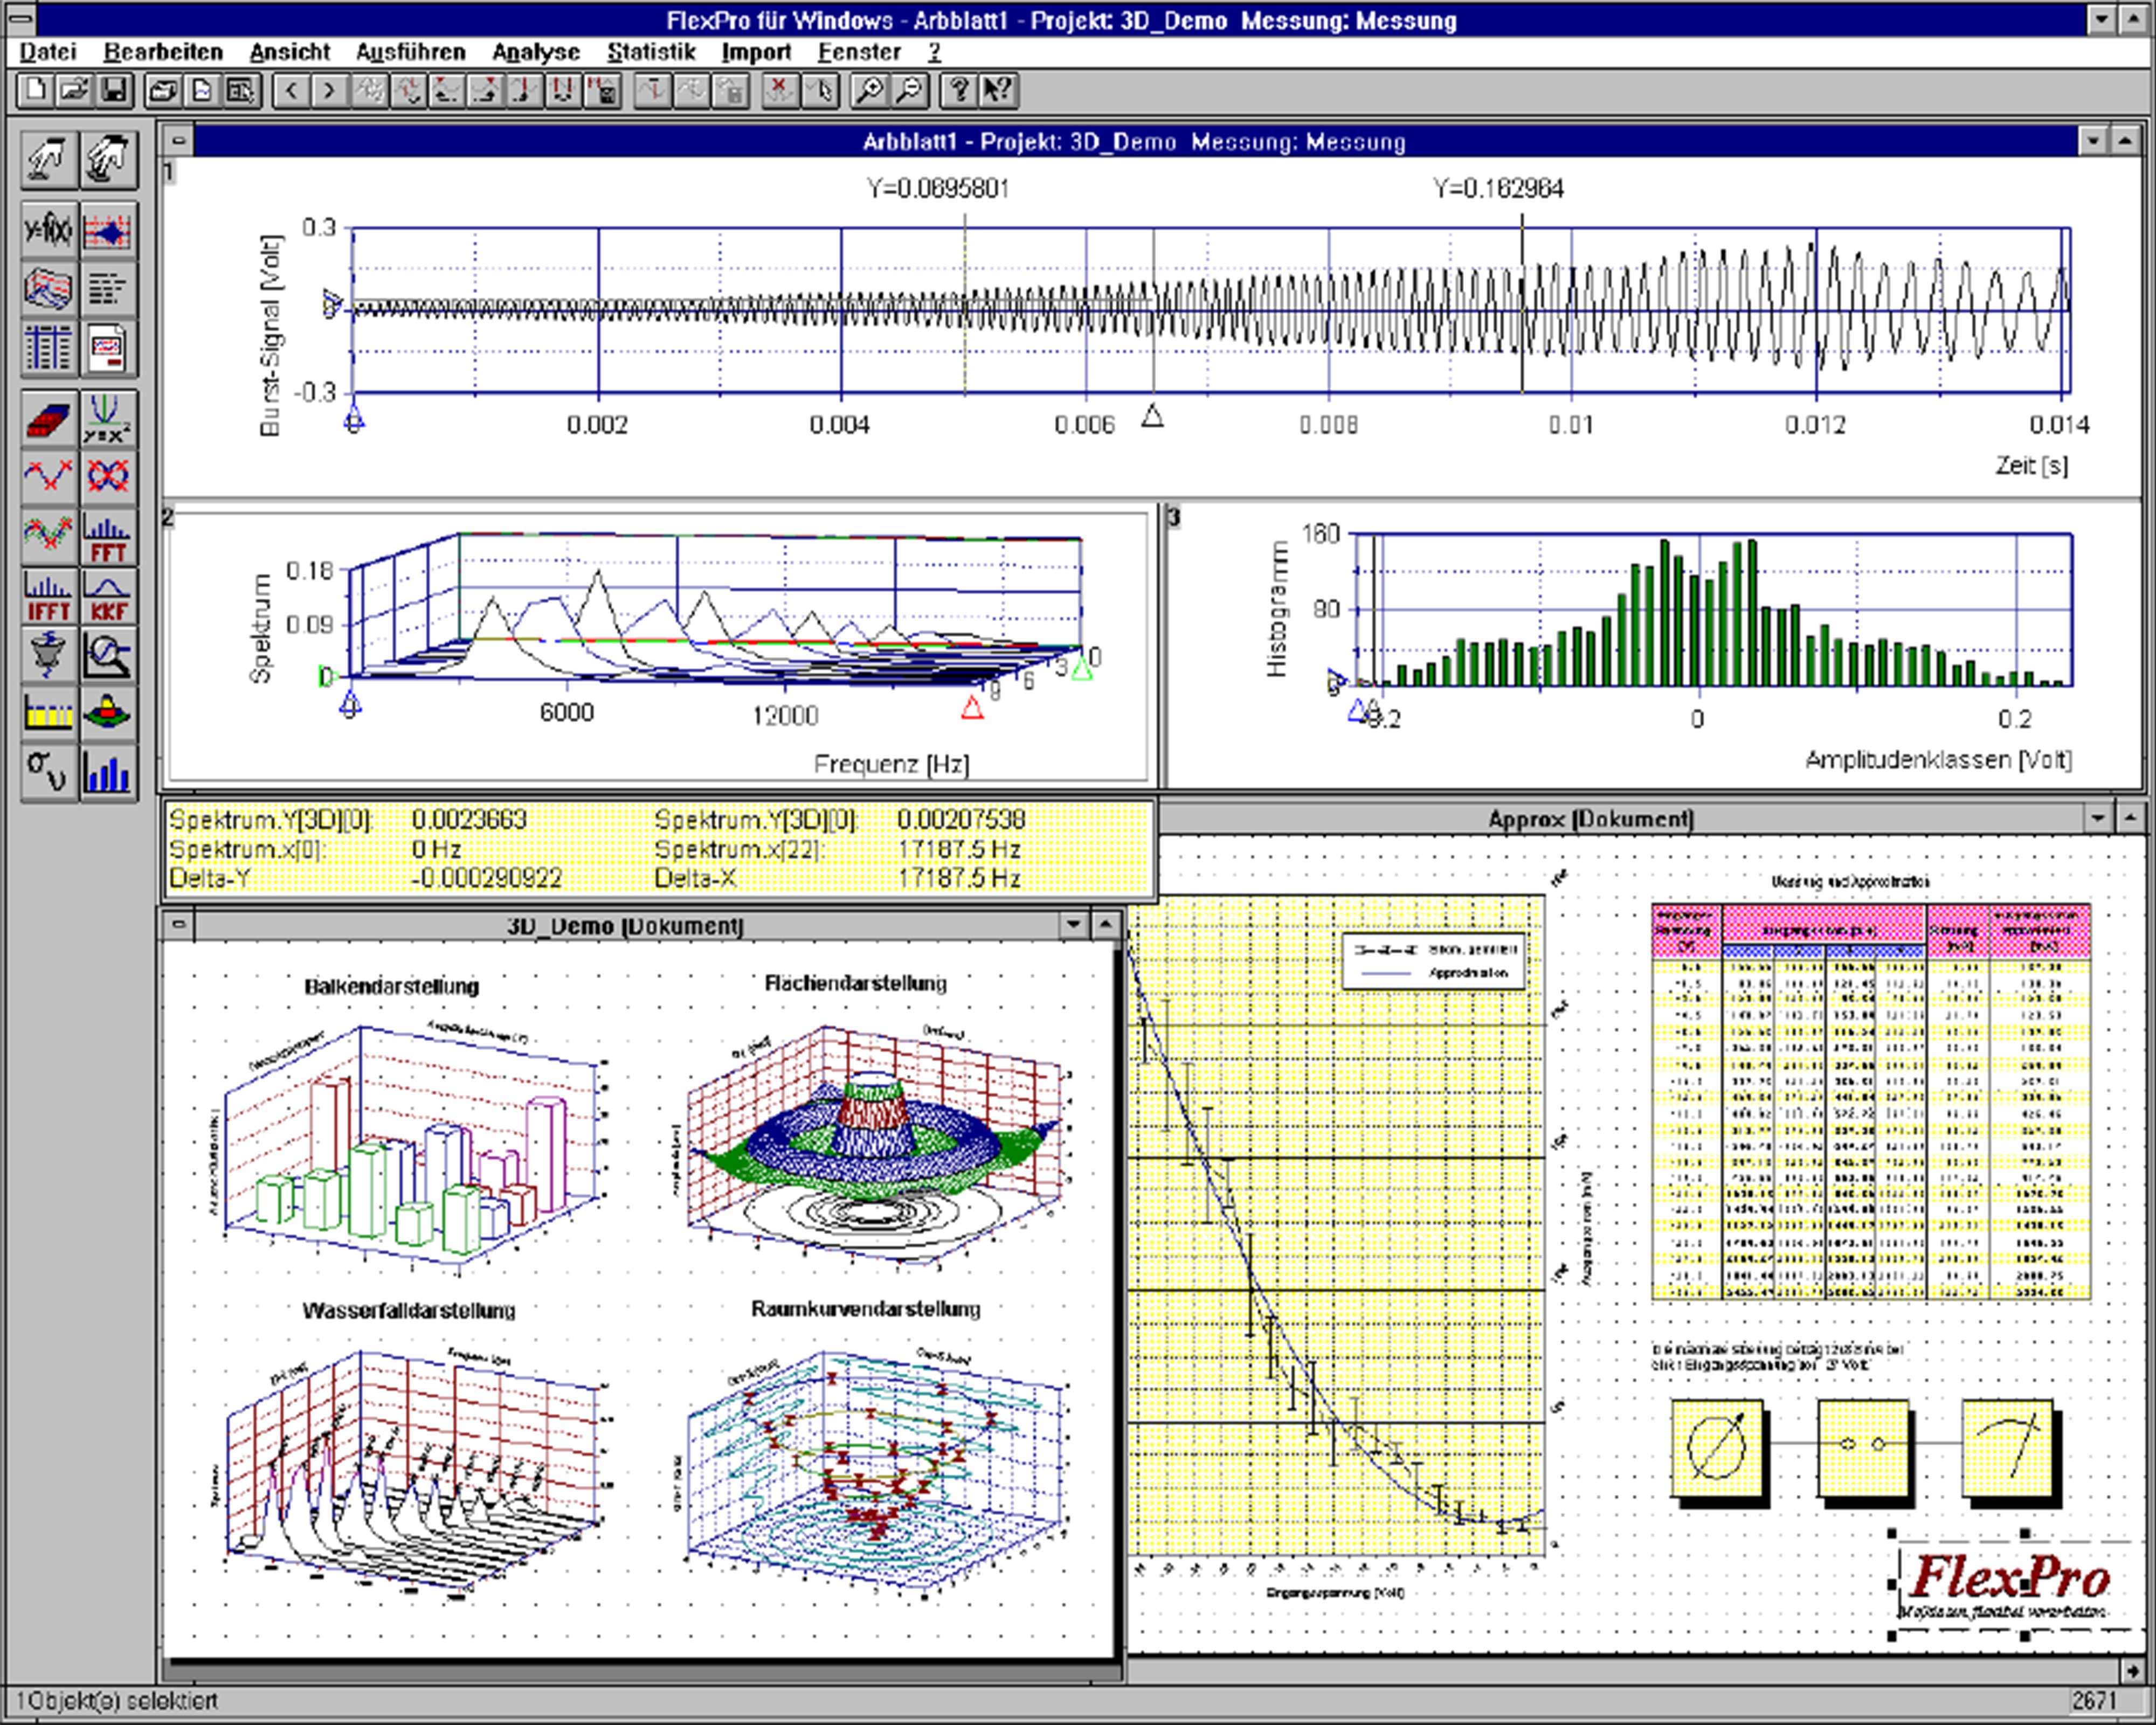Click the '1Objekt(e) selektiert' status text
The height and width of the screenshot is (1725, 2156).
[x=116, y=1700]
